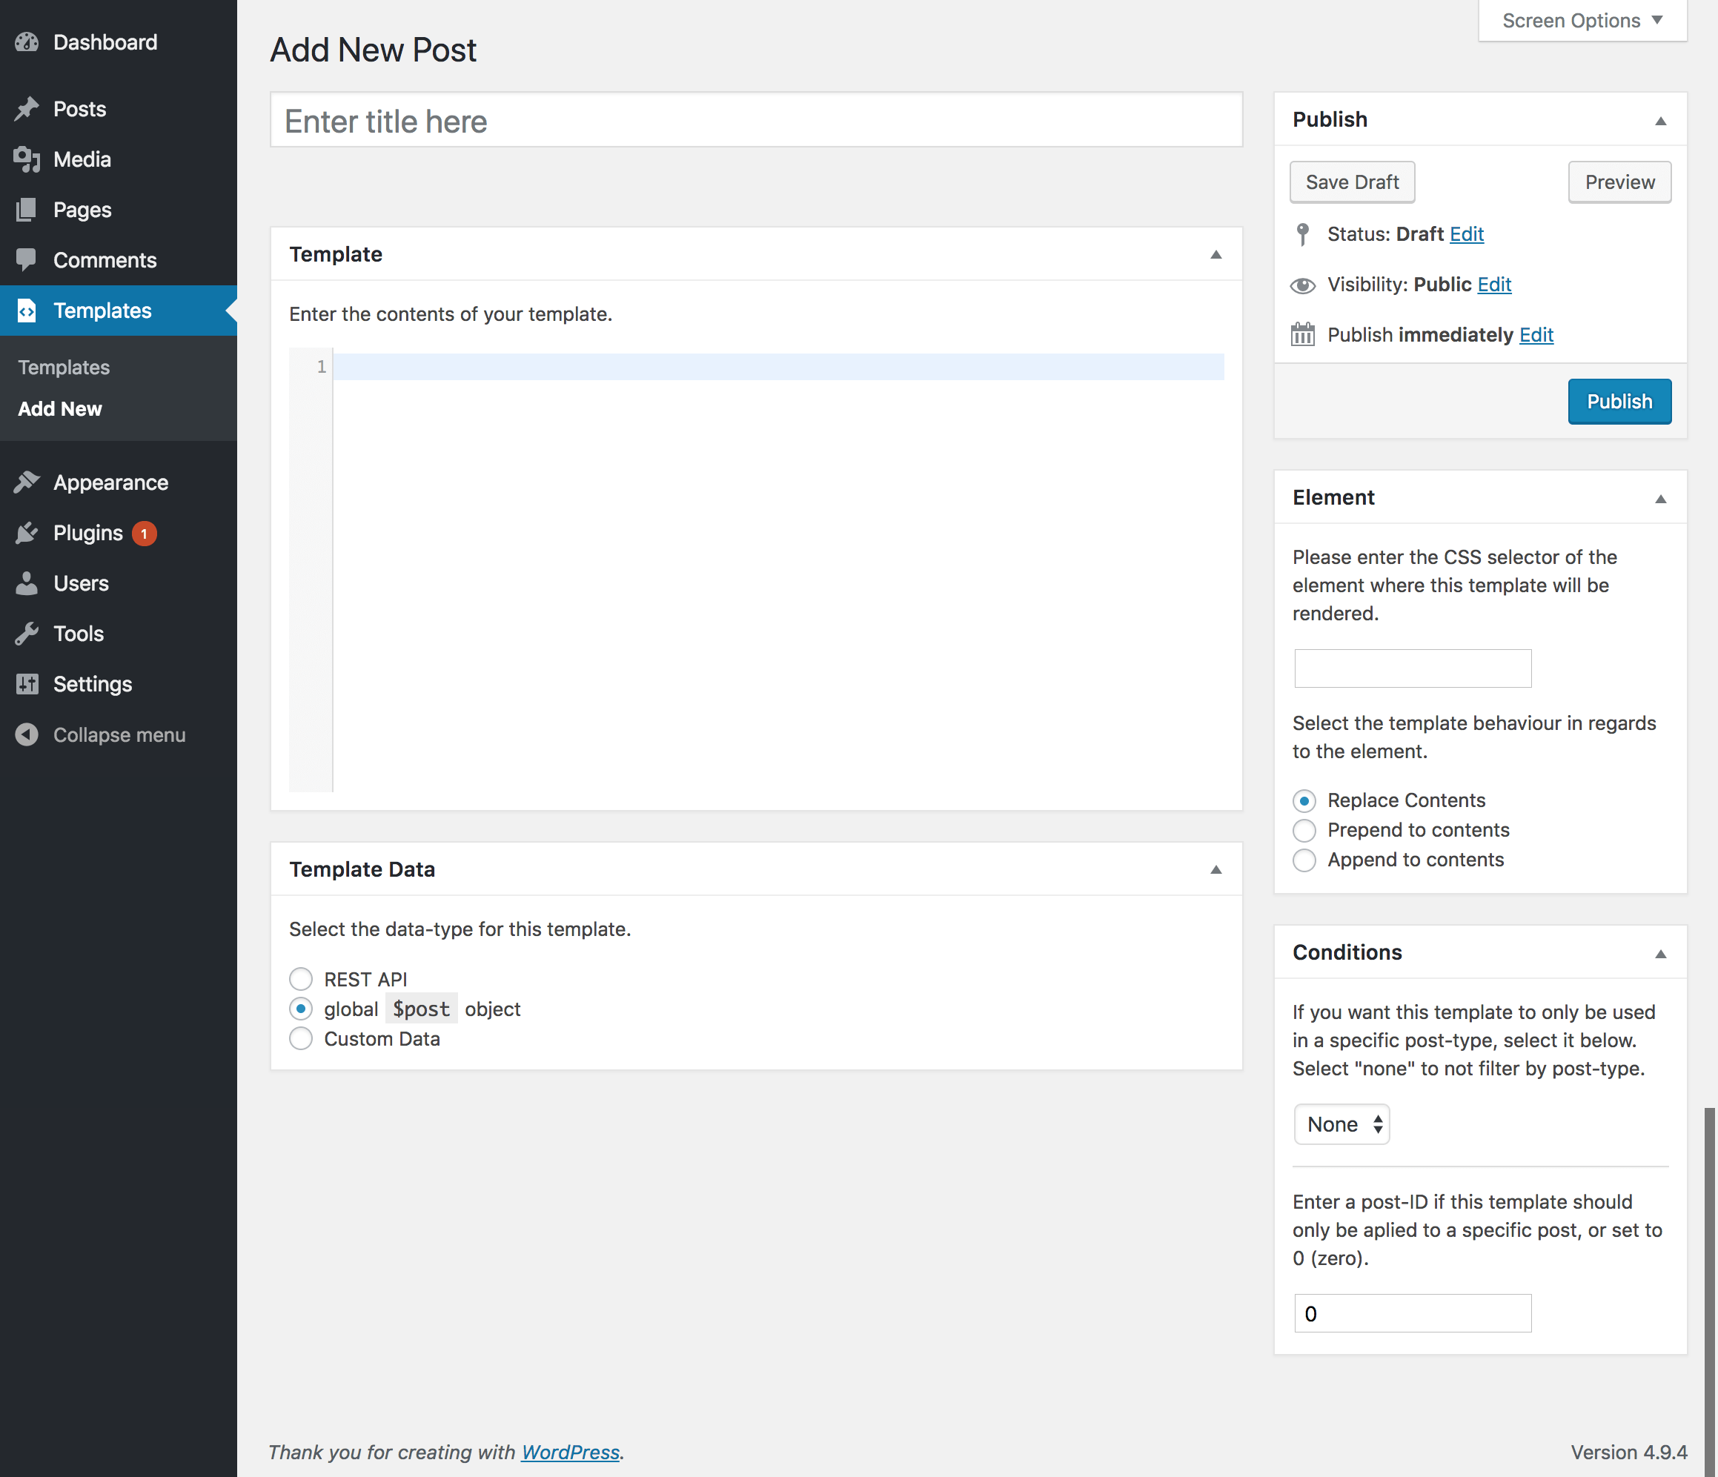Select the Custom Data radio option
The height and width of the screenshot is (1477, 1718).
301,1038
